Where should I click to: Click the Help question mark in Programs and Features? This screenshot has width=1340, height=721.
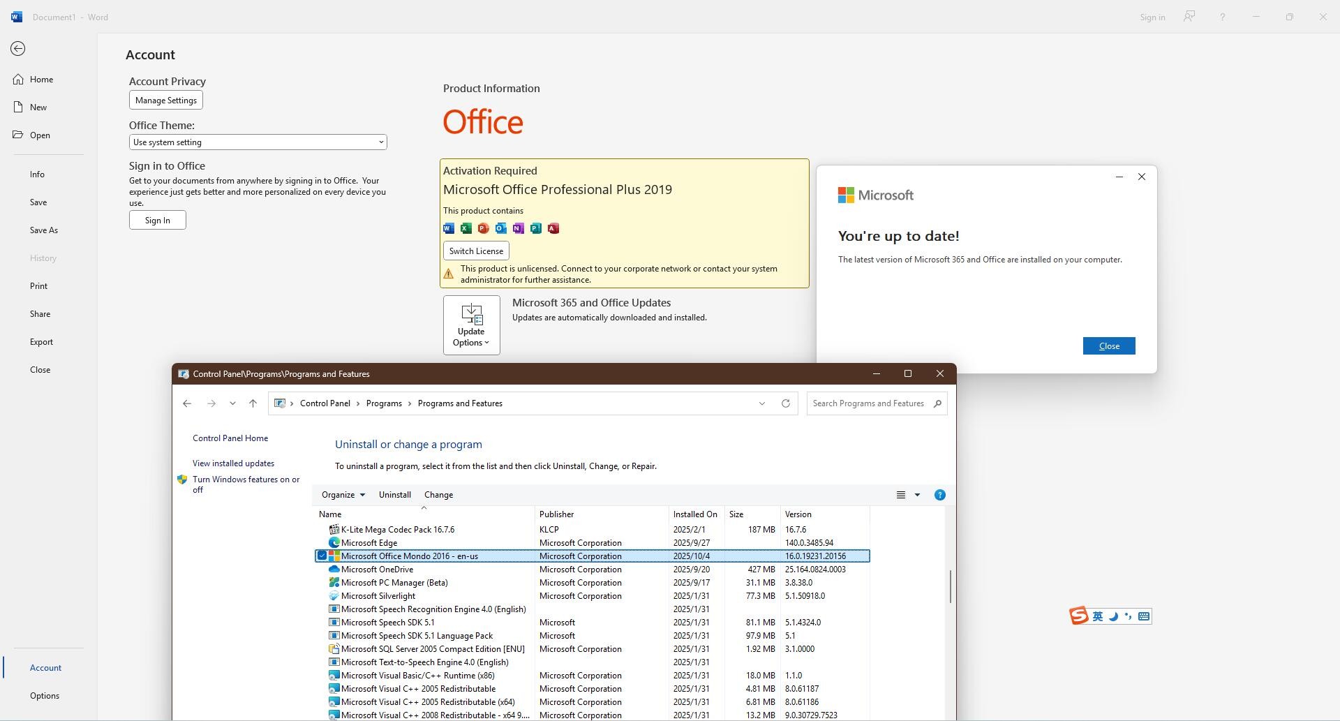(x=939, y=495)
